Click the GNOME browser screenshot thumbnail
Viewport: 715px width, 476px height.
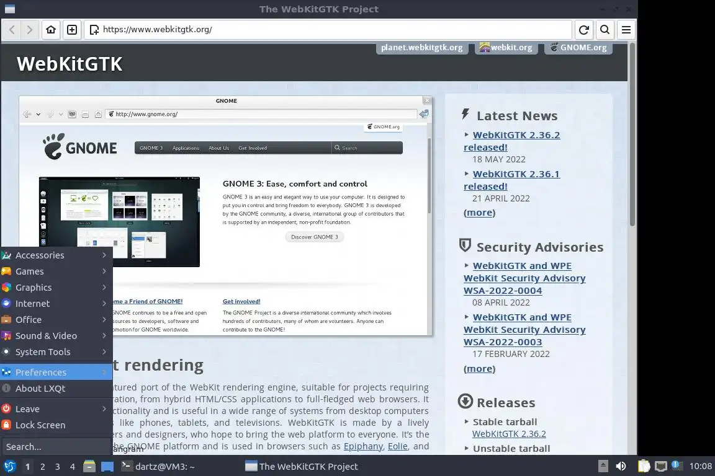click(x=226, y=216)
